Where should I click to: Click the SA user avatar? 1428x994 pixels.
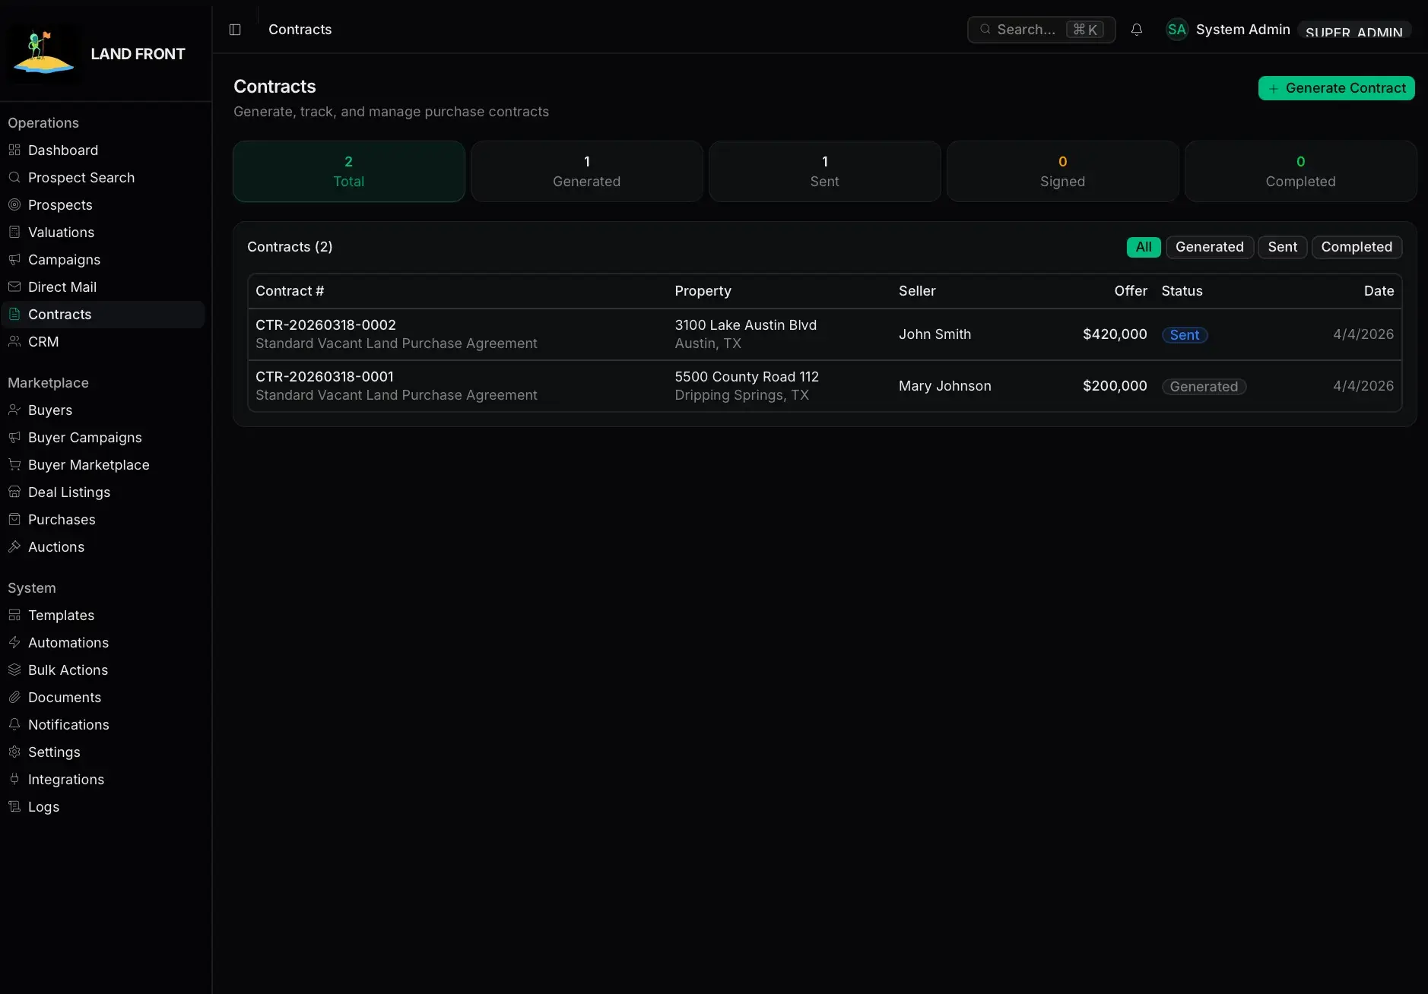(x=1177, y=30)
